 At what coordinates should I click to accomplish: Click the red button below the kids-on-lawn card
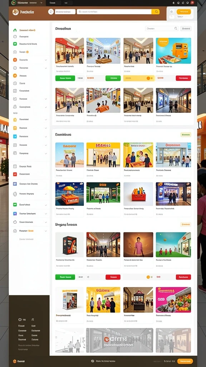tap(183, 277)
